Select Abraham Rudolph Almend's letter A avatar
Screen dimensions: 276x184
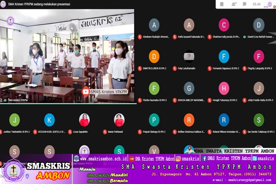pos(154,25)
